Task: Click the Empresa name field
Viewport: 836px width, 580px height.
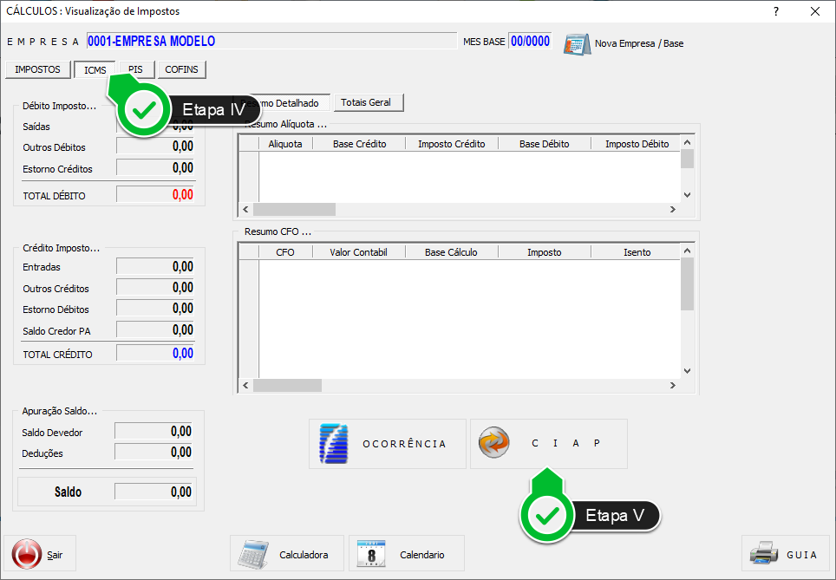Action: point(271,42)
